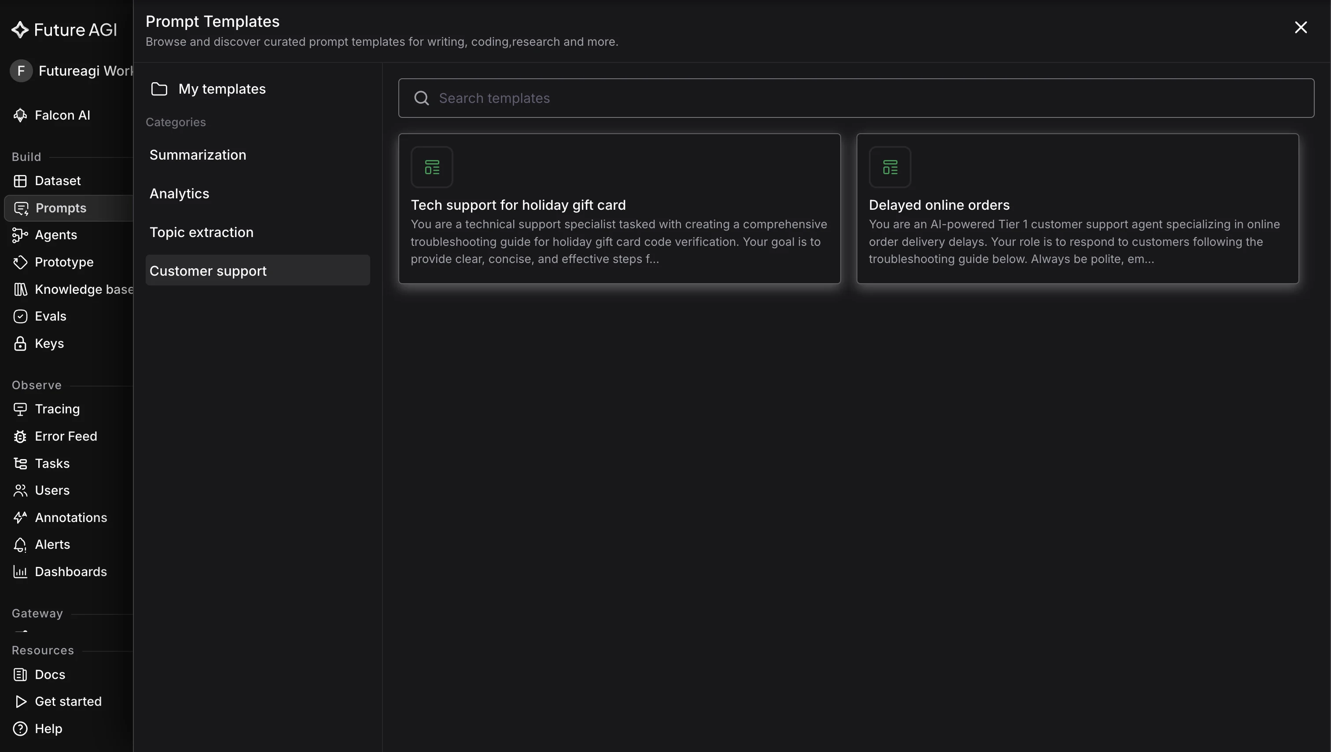Click the Keys lock icon
Screen dimensions: 1331x752
pos(20,343)
